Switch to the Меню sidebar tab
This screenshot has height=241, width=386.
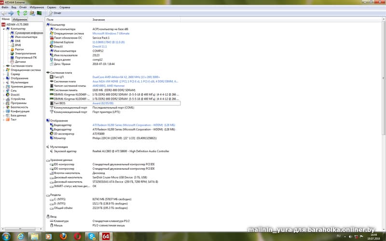pos(6,19)
